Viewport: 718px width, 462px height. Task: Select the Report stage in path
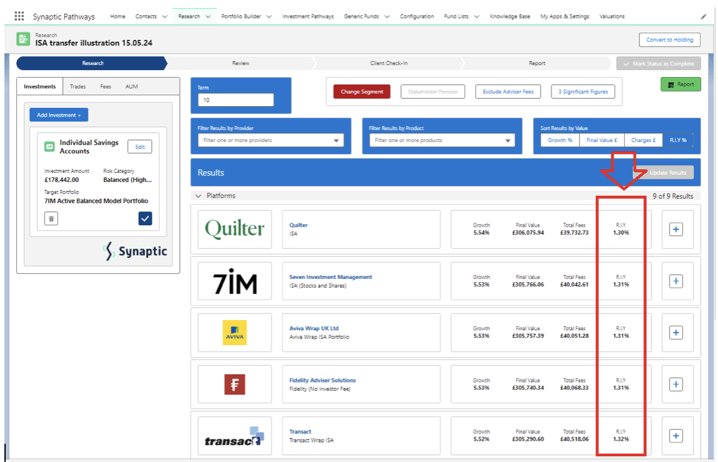coord(537,63)
